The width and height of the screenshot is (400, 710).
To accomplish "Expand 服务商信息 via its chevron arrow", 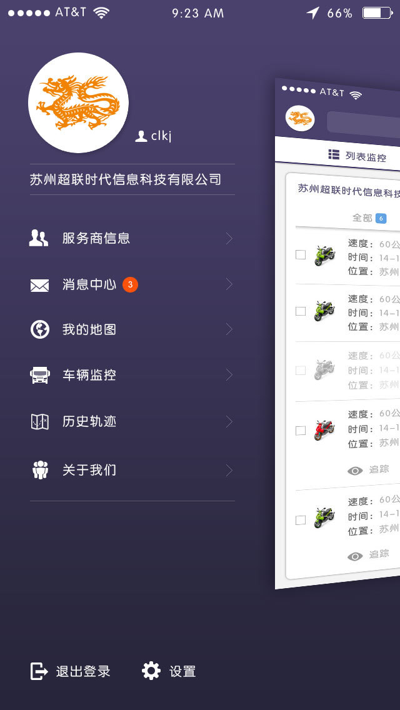I will click(229, 238).
